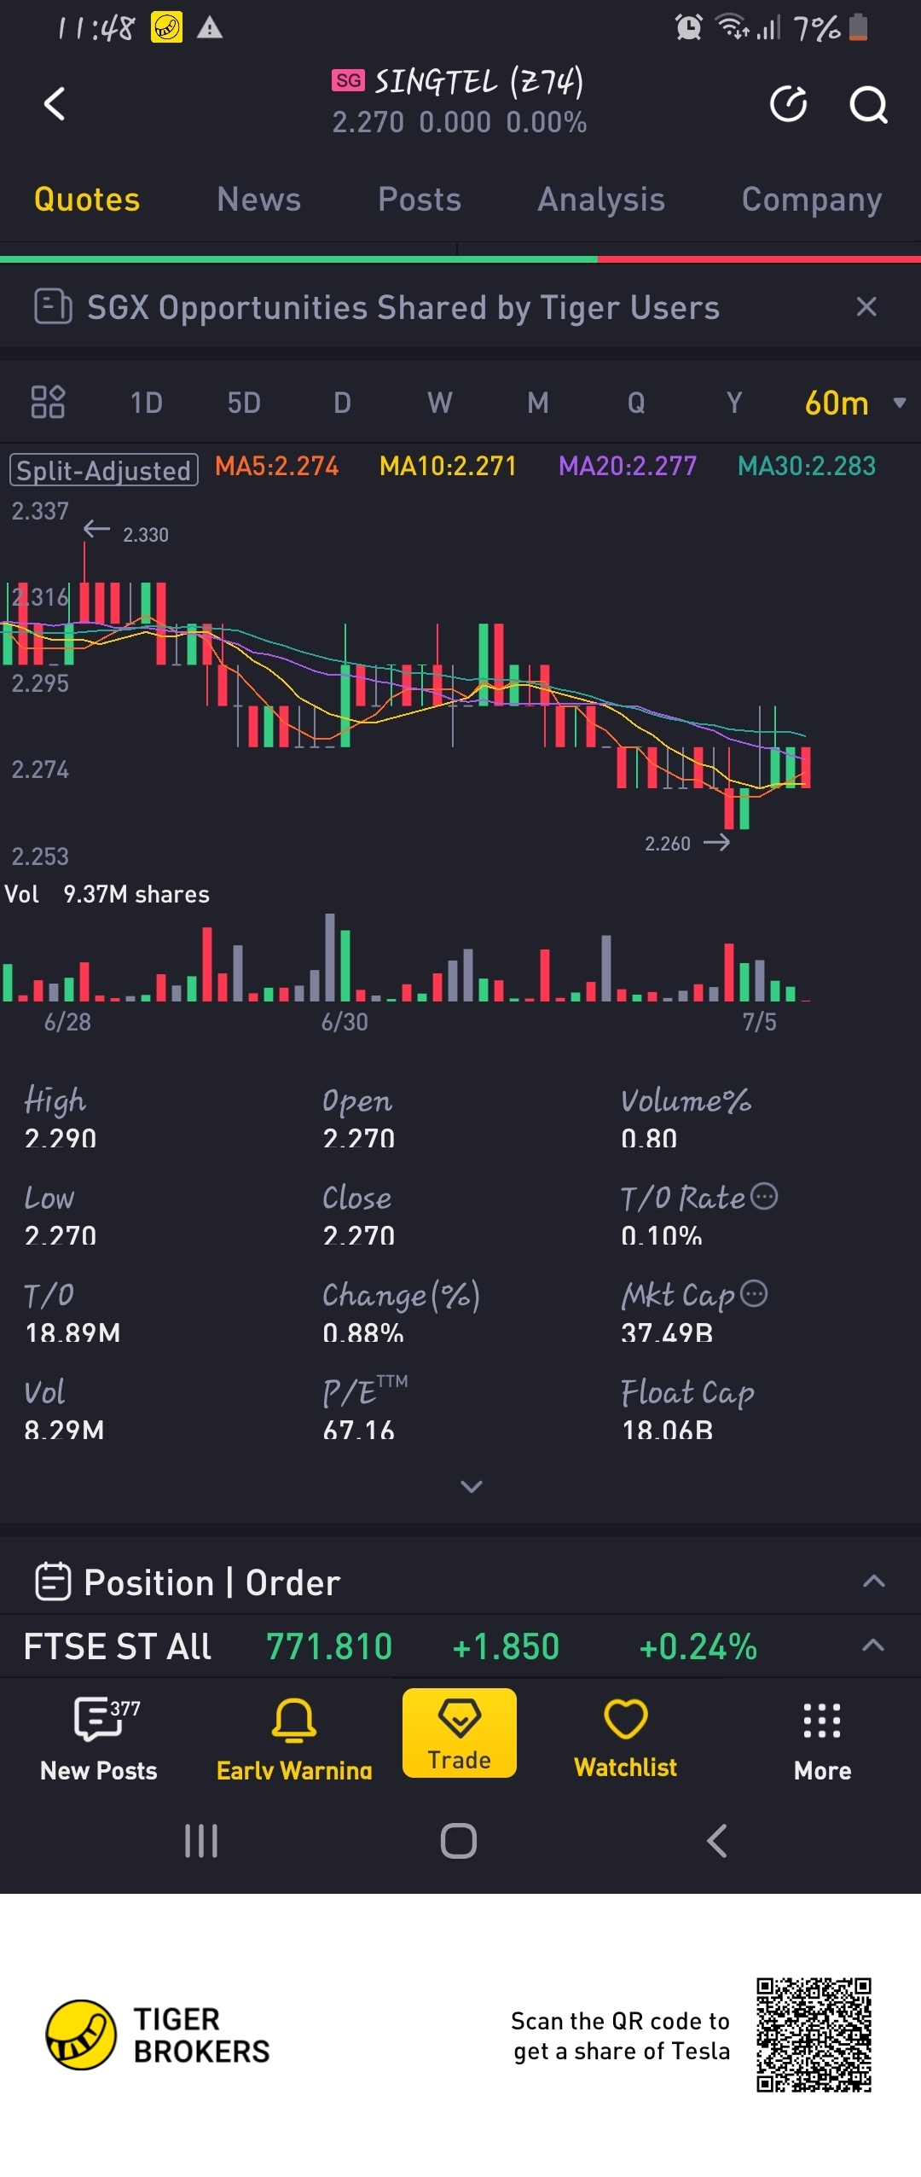
Task: Expand more quote details chevron
Action: click(x=471, y=1487)
